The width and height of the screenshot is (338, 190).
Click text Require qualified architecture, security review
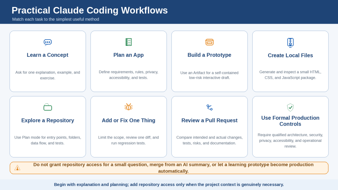290,141
